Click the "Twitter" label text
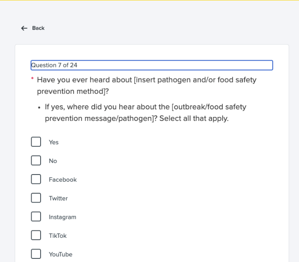The width and height of the screenshot is (299, 262). click(x=58, y=199)
